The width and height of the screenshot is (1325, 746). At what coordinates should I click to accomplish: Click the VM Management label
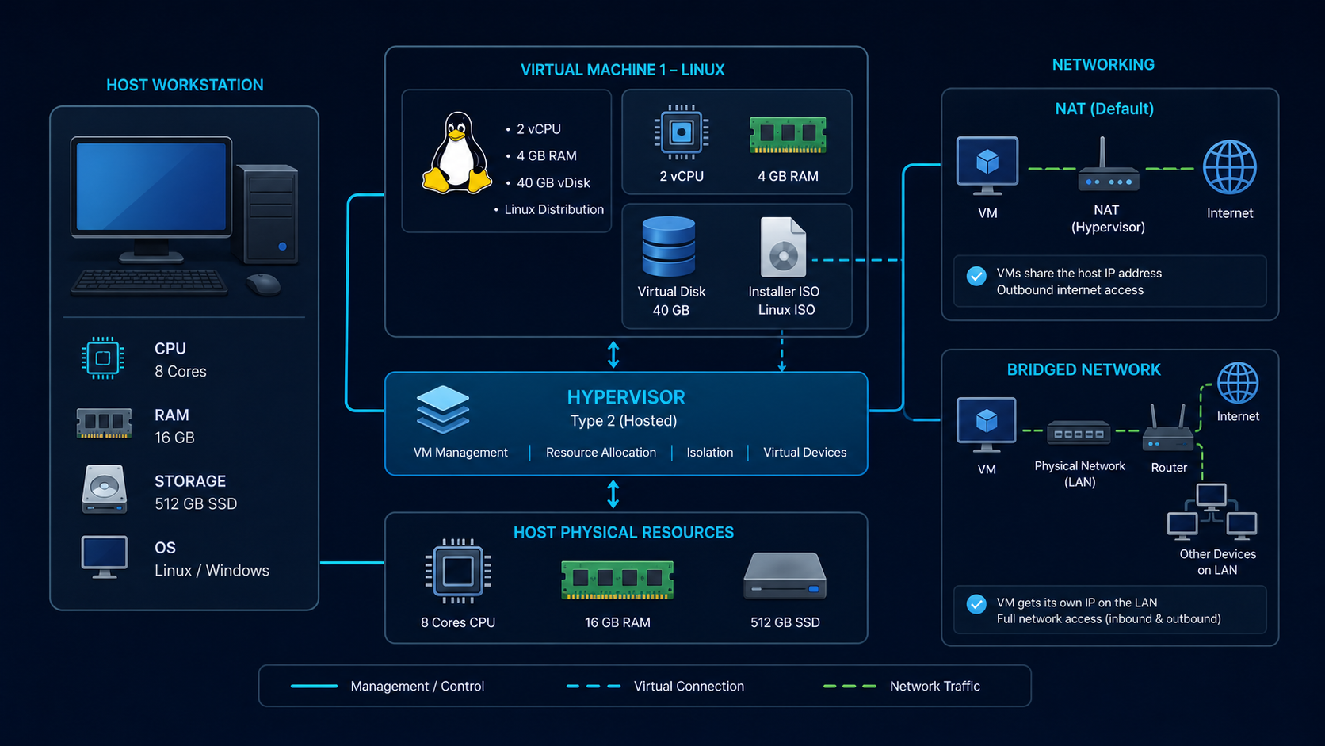(x=460, y=453)
